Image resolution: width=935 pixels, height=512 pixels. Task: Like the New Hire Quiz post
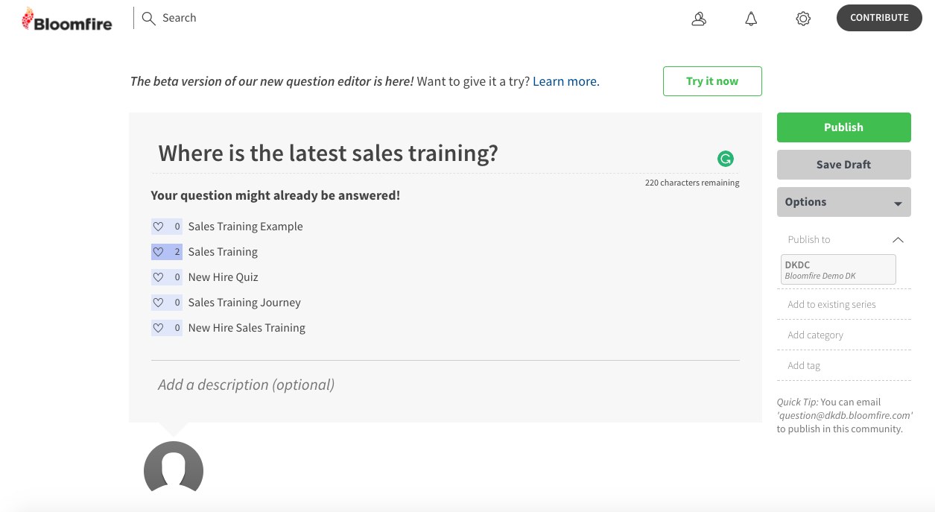point(158,277)
